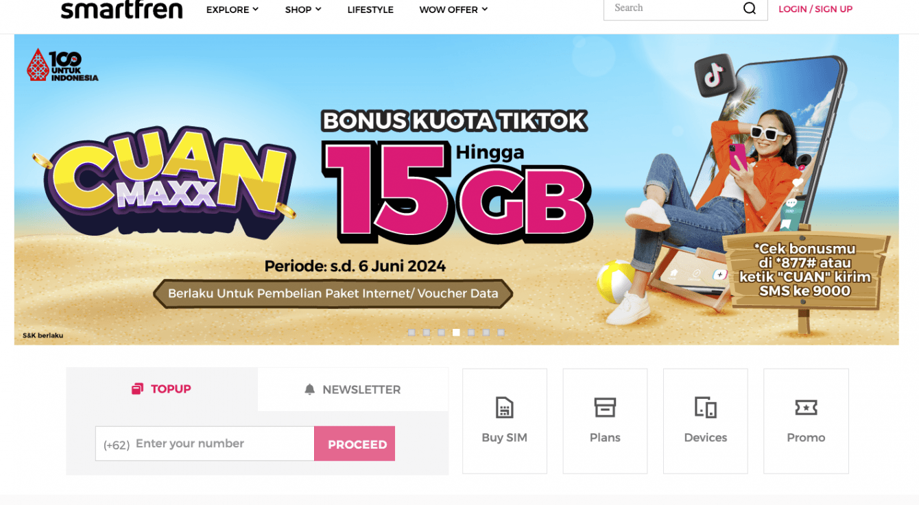This screenshot has height=505, width=919.
Task: Select the Plans box icon
Action: 605,408
